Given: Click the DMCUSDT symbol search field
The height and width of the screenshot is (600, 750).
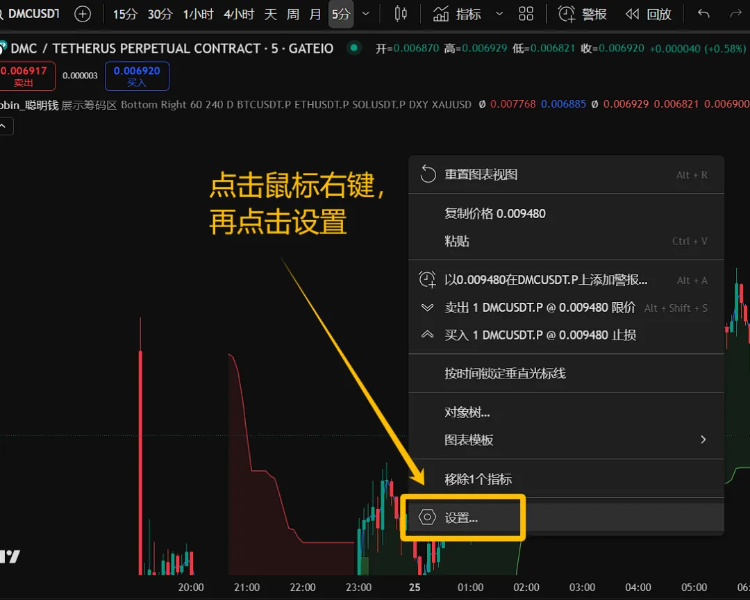Looking at the screenshot, I should pyautogui.click(x=31, y=14).
